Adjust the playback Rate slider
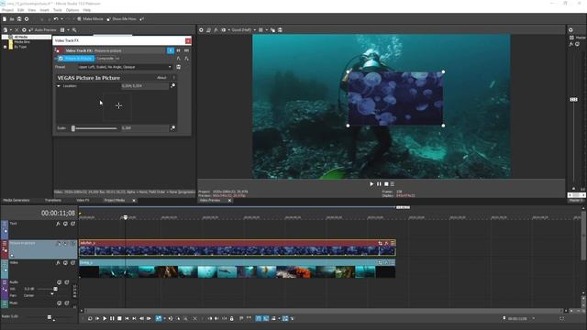The image size is (587, 330). [50, 317]
